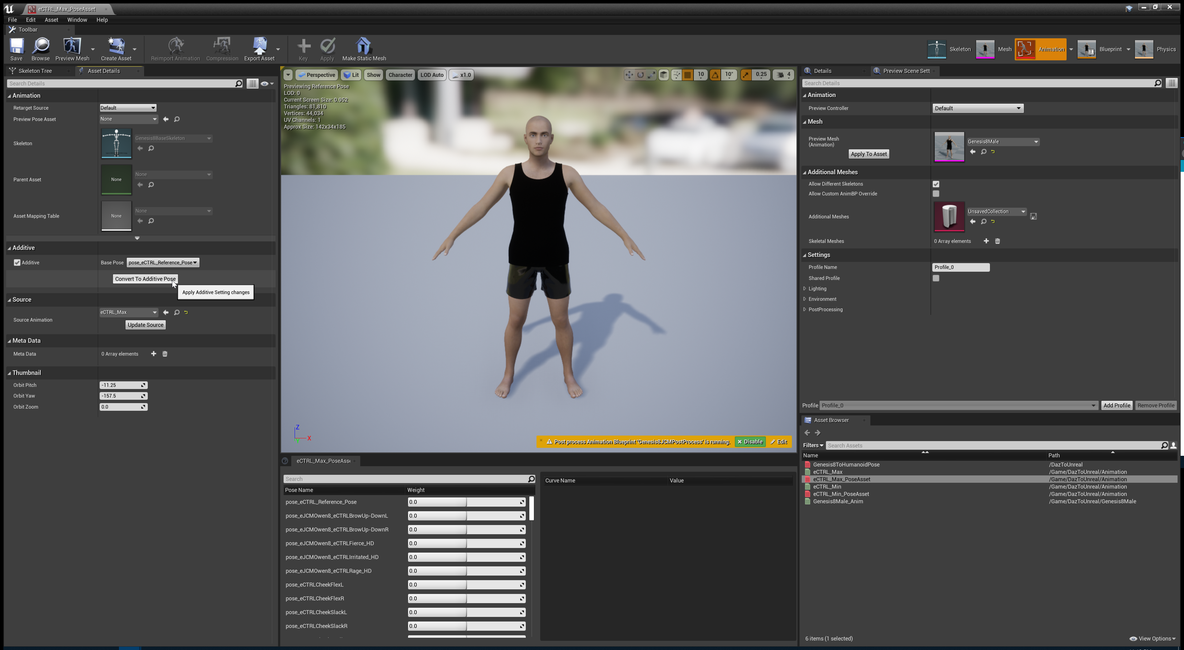Switch to Blueprint editor mode icon

click(x=1087, y=49)
